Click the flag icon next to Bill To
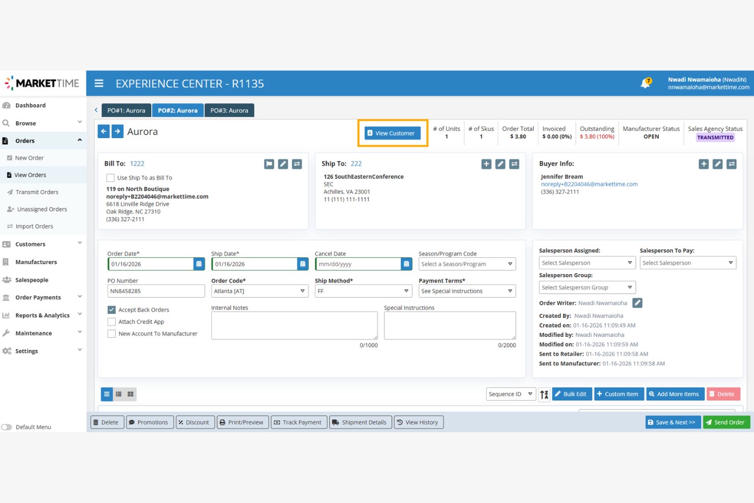This screenshot has width=754, height=503. [269, 164]
